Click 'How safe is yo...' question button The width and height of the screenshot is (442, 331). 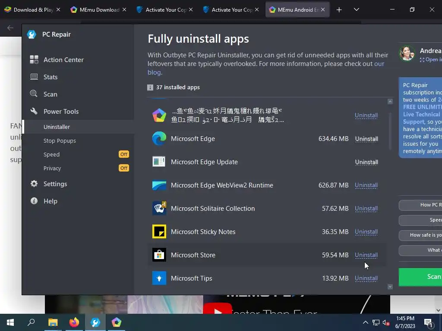coord(420,235)
